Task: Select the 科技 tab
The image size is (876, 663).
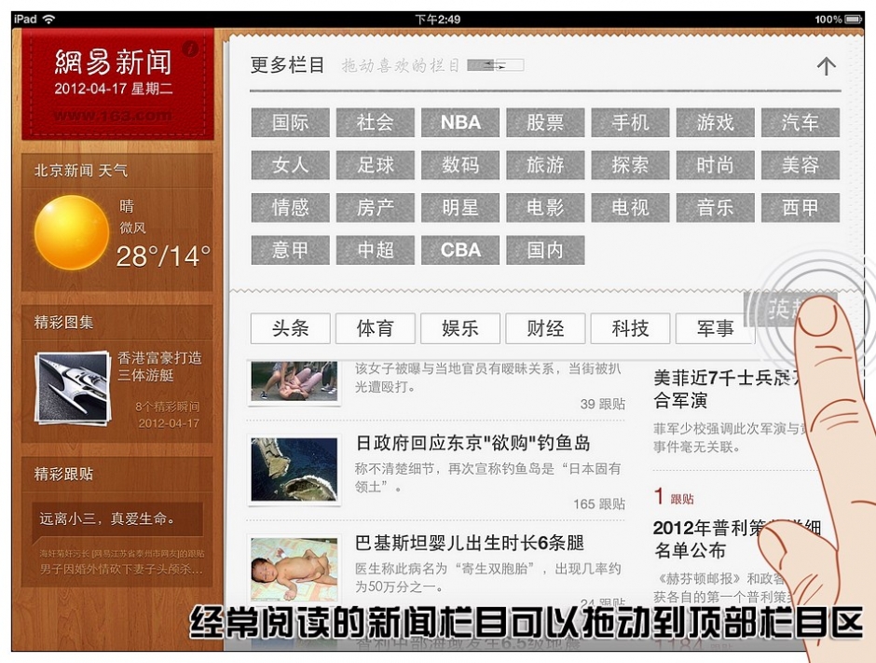Action: pos(630,328)
